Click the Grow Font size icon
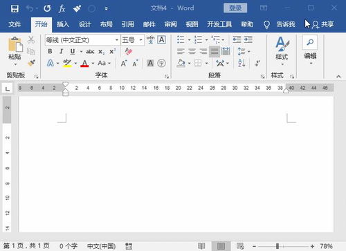 [124, 63]
